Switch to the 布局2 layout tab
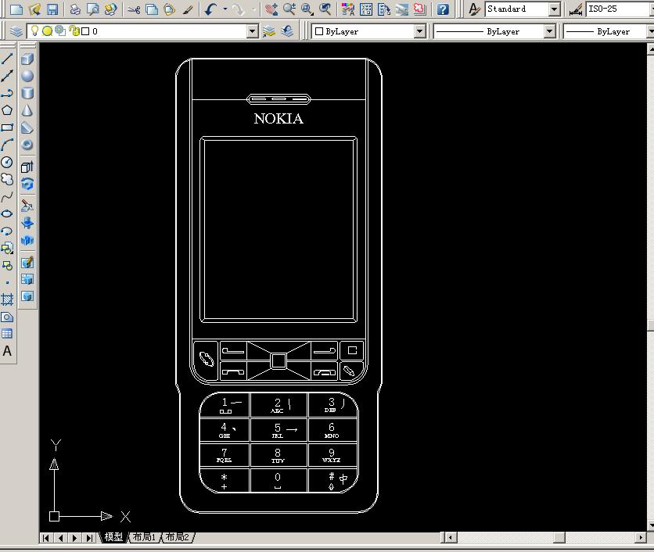The height and width of the screenshot is (552, 654). click(x=178, y=537)
